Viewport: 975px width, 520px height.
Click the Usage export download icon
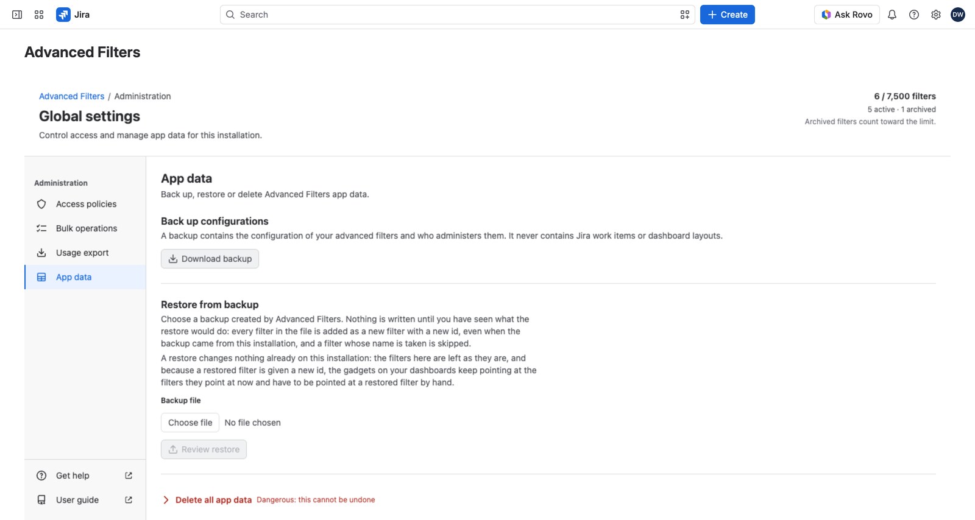[41, 253]
